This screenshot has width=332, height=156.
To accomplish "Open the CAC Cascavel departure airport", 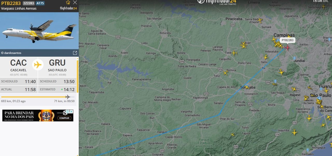I will tap(18, 66).
